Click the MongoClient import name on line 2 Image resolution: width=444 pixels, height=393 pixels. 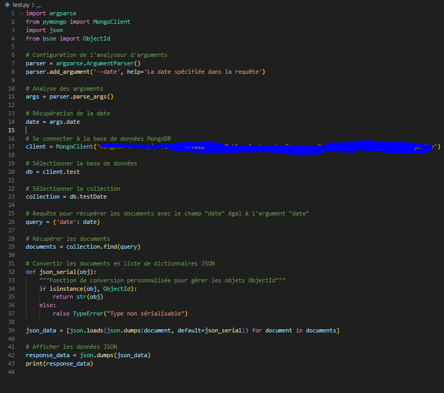112,22
